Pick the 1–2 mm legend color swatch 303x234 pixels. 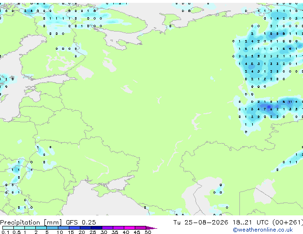(30, 228)
